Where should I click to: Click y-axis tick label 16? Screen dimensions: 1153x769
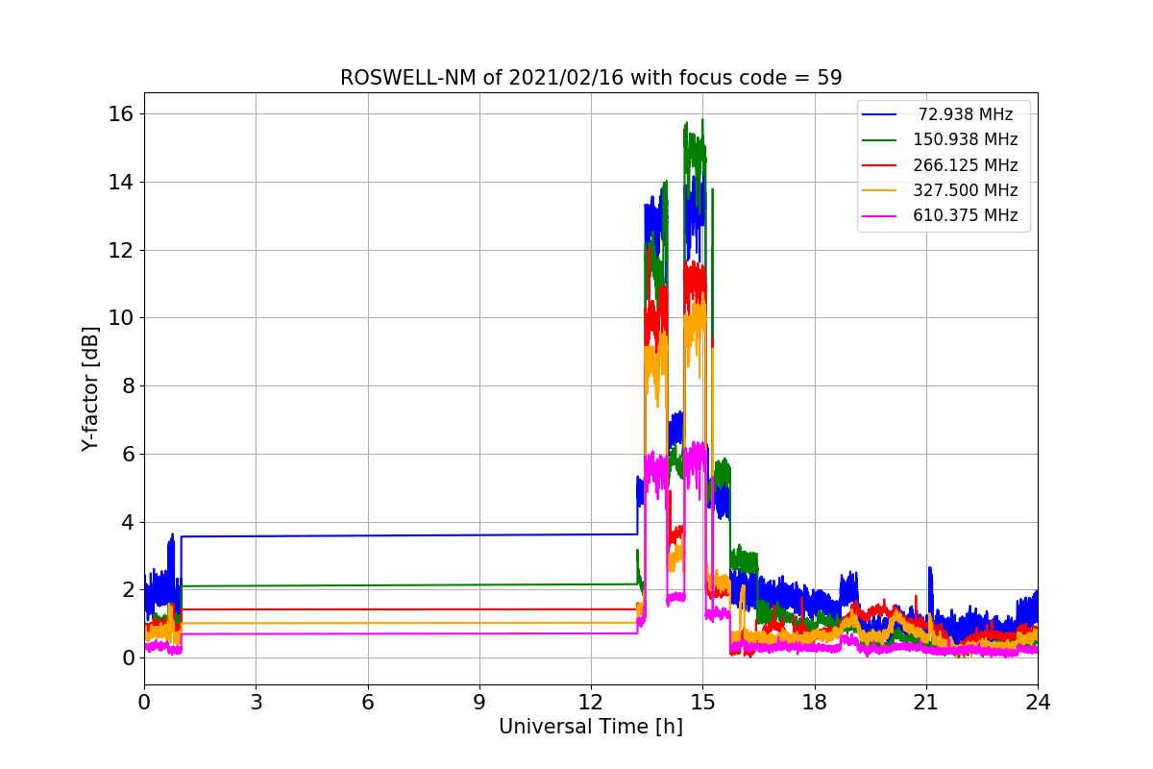tap(122, 114)
